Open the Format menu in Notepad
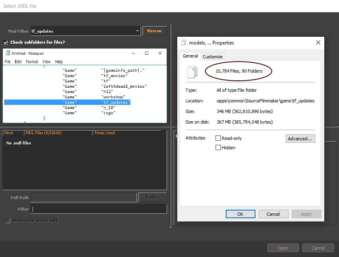Viewport: 339px width, 257px height. point(32,62)
